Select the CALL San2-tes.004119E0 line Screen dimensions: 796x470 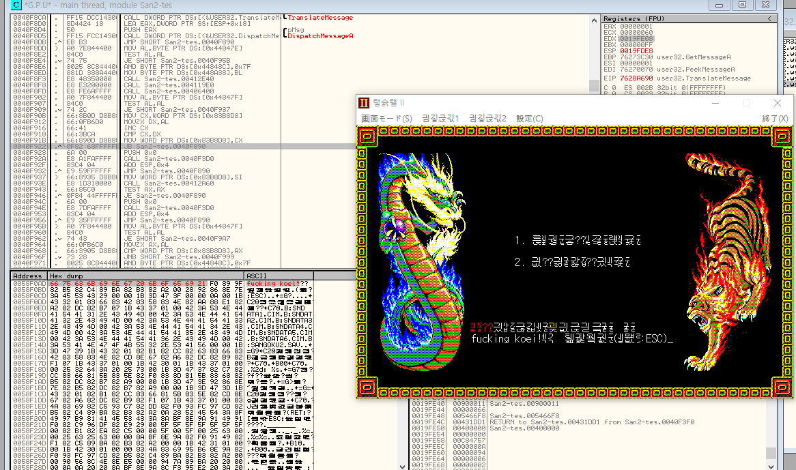click(169, 85)
